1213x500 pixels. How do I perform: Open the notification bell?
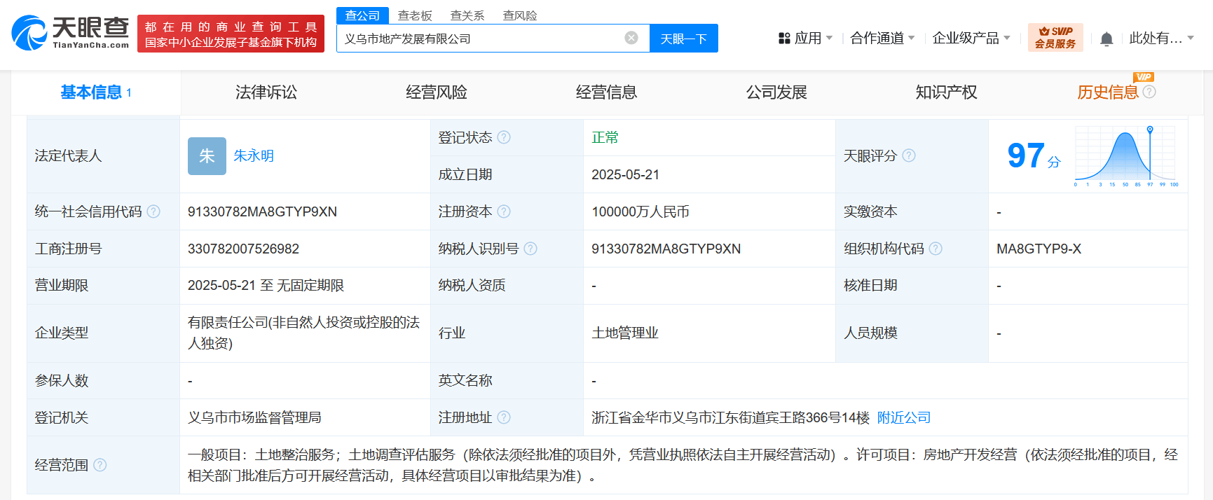coord(1106,39)
